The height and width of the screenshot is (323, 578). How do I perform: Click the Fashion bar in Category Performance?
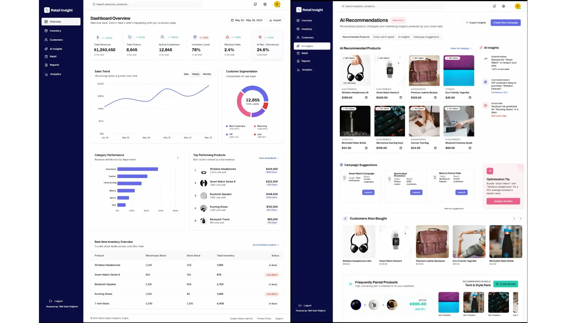click(132, 176)
